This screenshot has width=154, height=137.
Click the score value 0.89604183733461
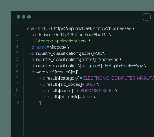coord(95,91)
